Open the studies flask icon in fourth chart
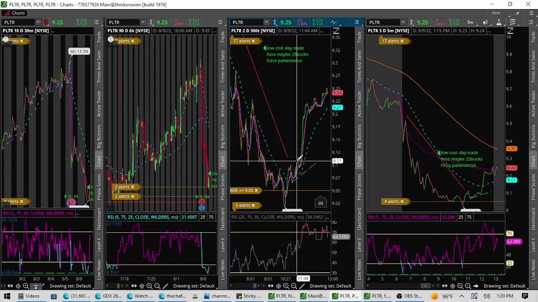The height and width of the screenshot is (302, 538). [x=499, y=22]
